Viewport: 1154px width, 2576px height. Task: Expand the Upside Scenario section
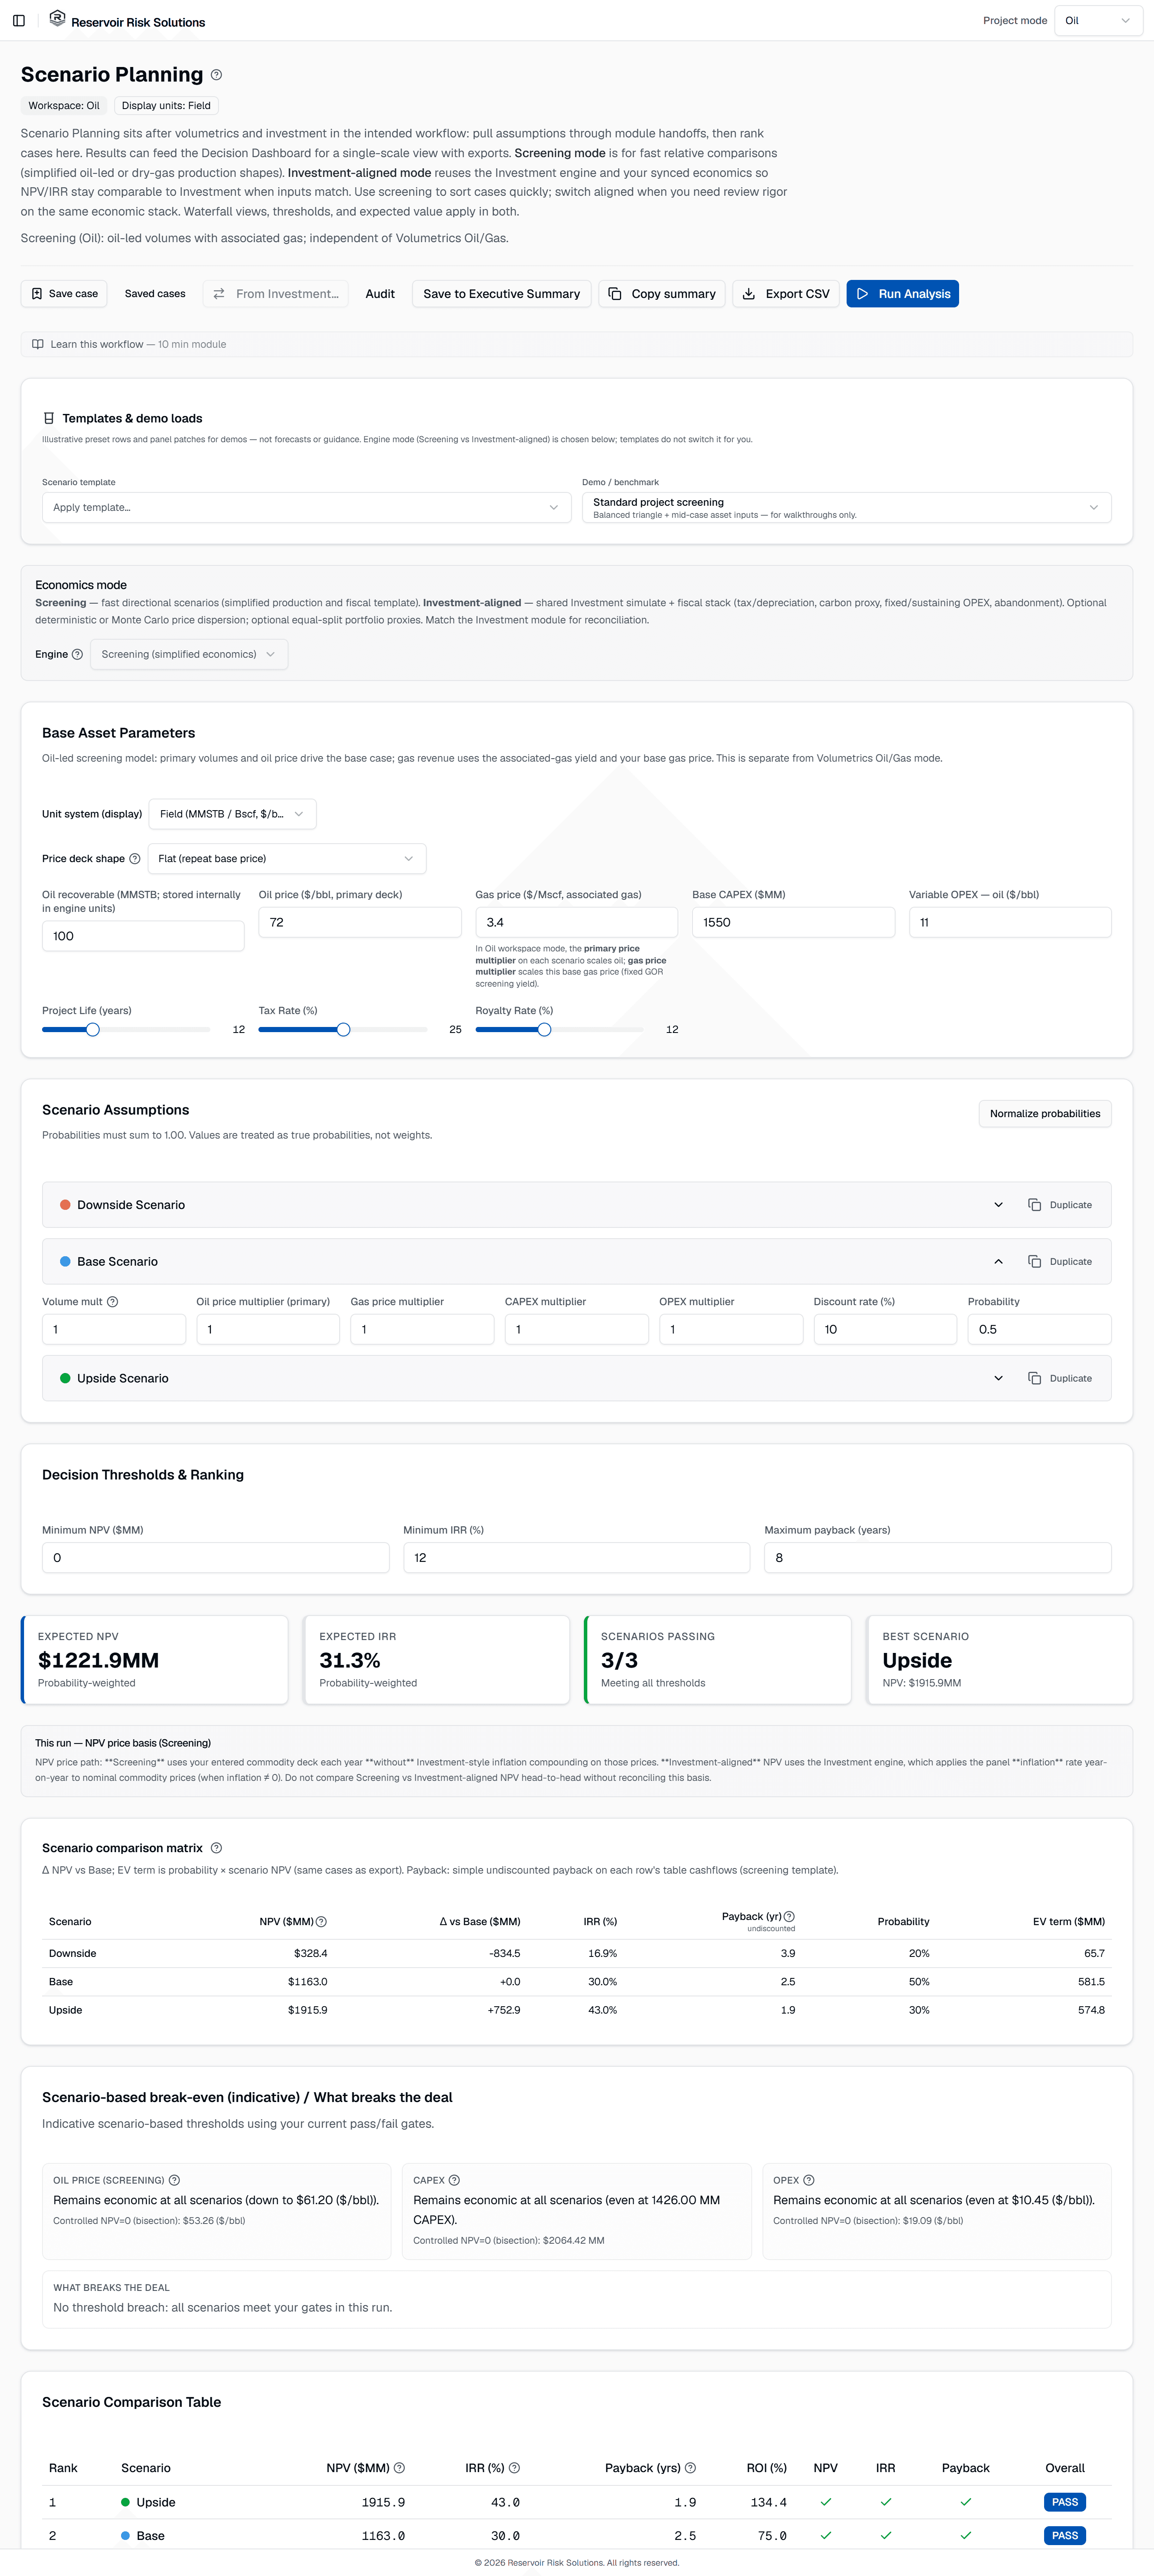tap(998, 1378)
